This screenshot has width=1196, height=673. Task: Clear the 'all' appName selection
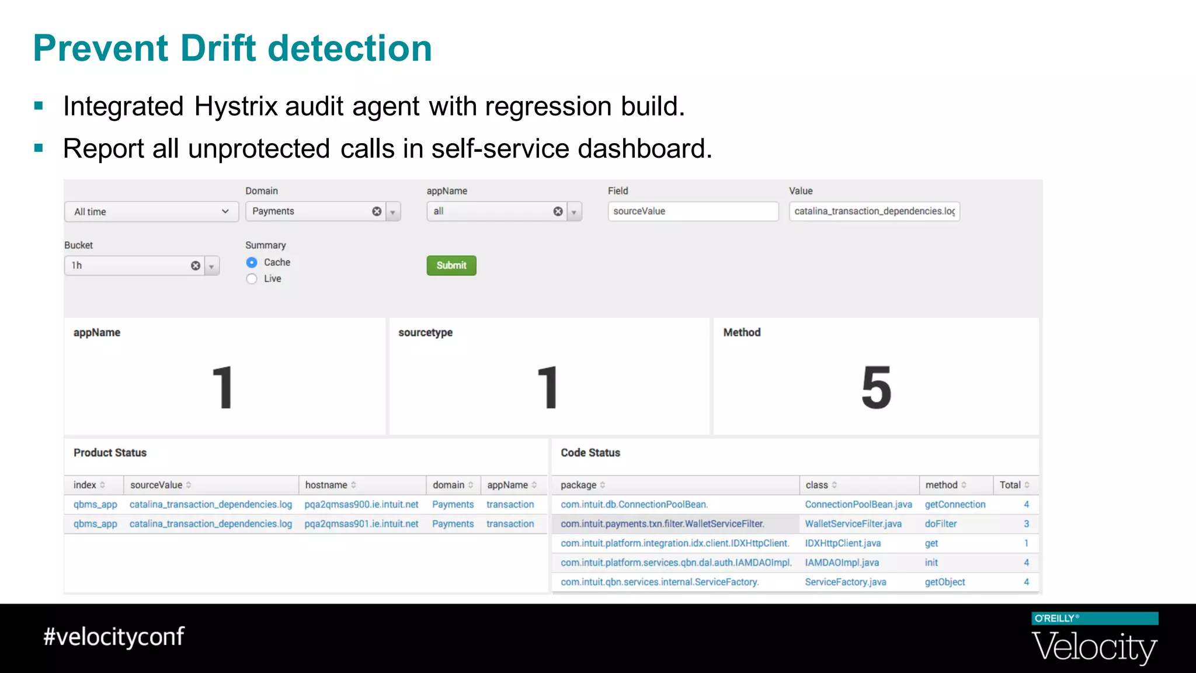coord(558,211)
